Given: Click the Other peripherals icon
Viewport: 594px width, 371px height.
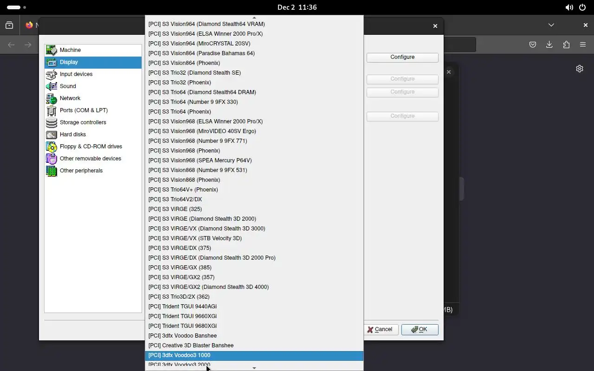Looking at the screenshot, I should pos(52,171).
